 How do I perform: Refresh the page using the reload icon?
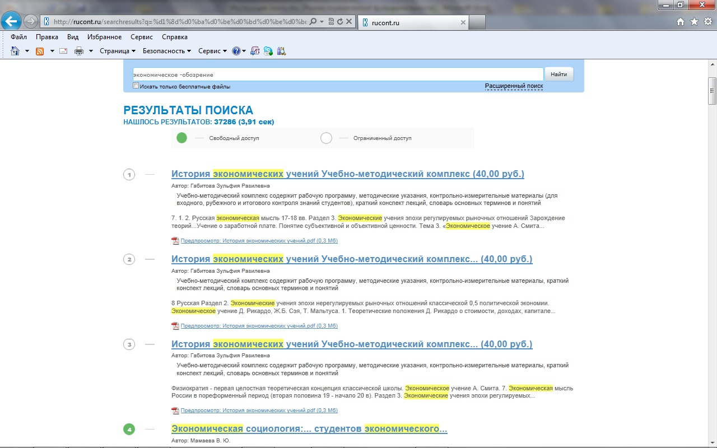(339, 22)
